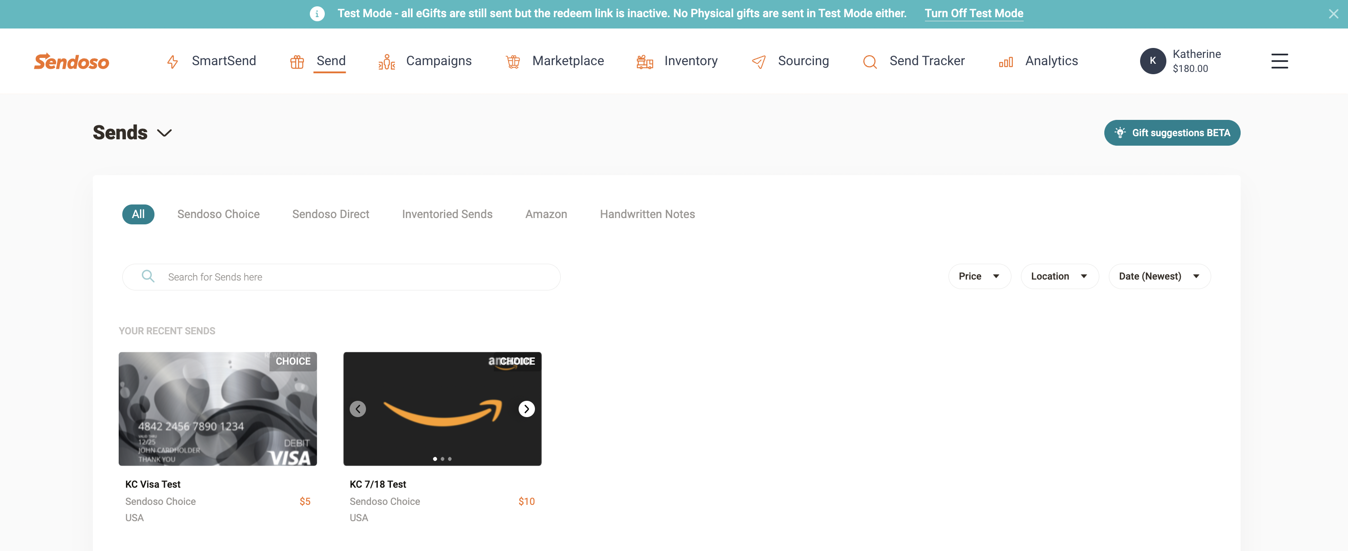Go to the Send nav item
The image size is (1348, 551).
coord(331,61)
